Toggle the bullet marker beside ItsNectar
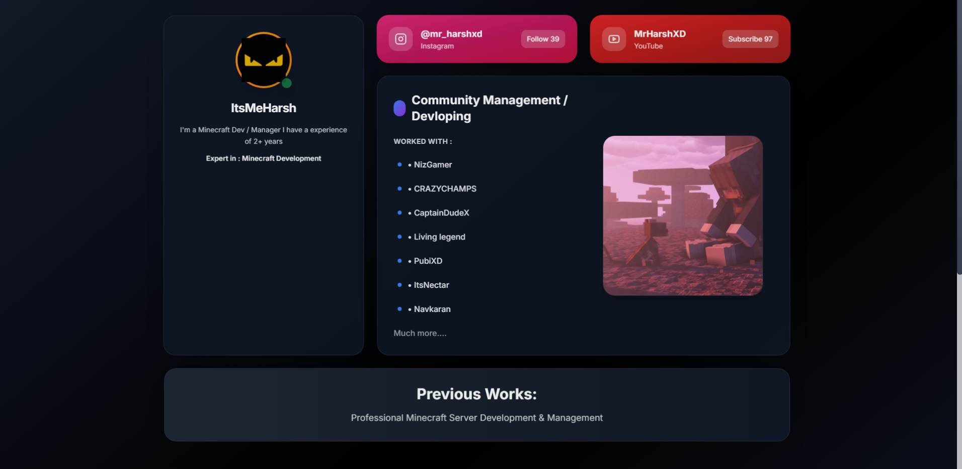 point(399,285)
